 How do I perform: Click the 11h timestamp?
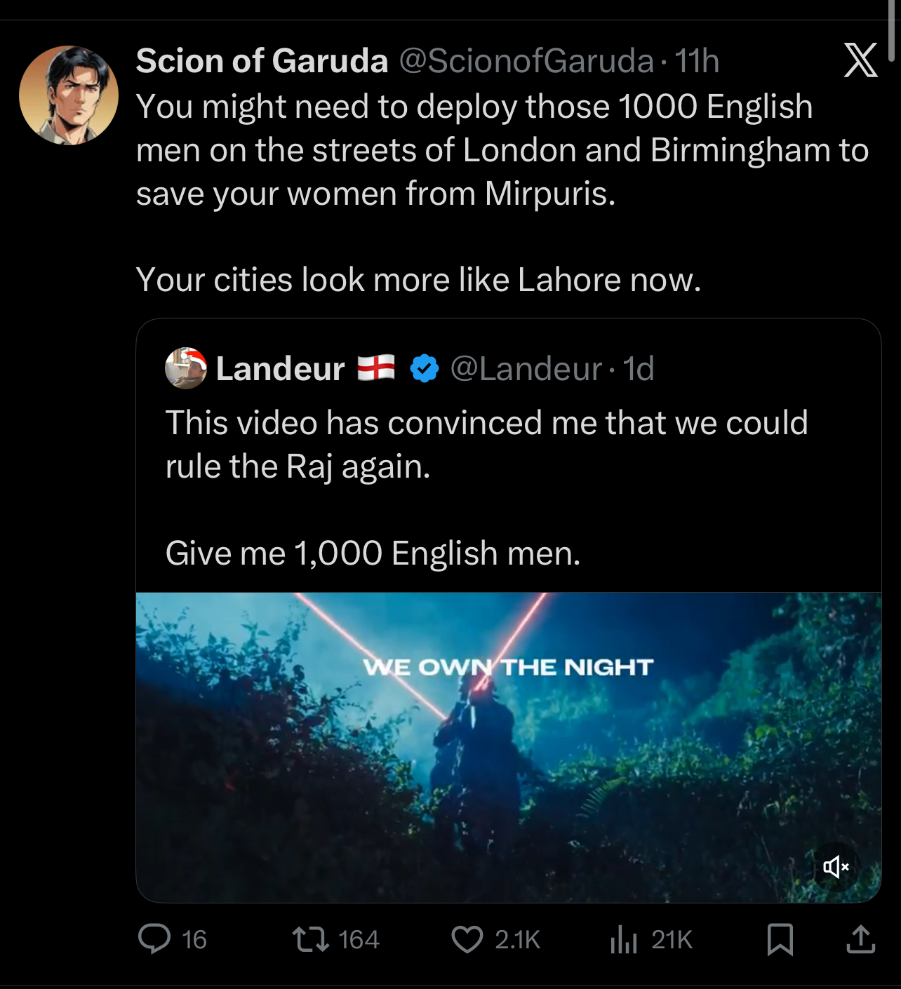(697, 61)
